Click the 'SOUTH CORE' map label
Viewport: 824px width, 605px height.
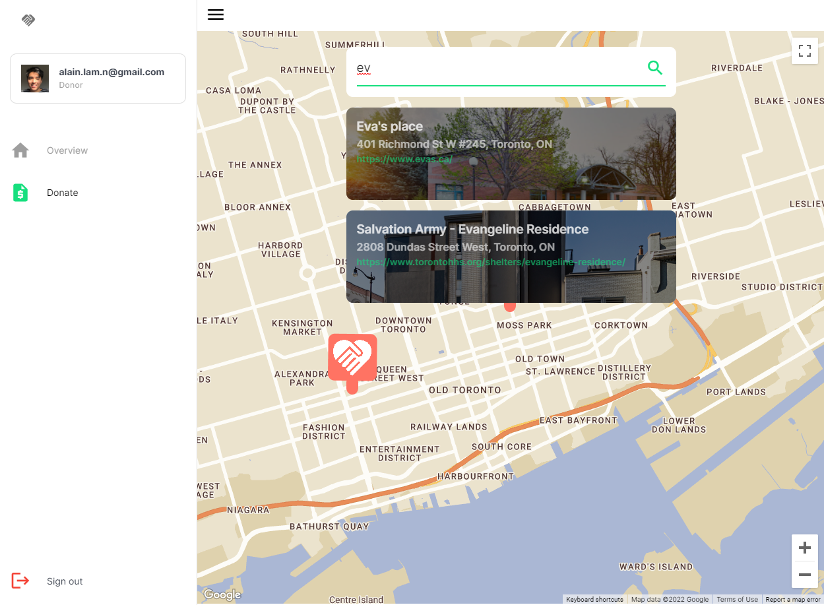pyautogui.click(x=501, y=447)
